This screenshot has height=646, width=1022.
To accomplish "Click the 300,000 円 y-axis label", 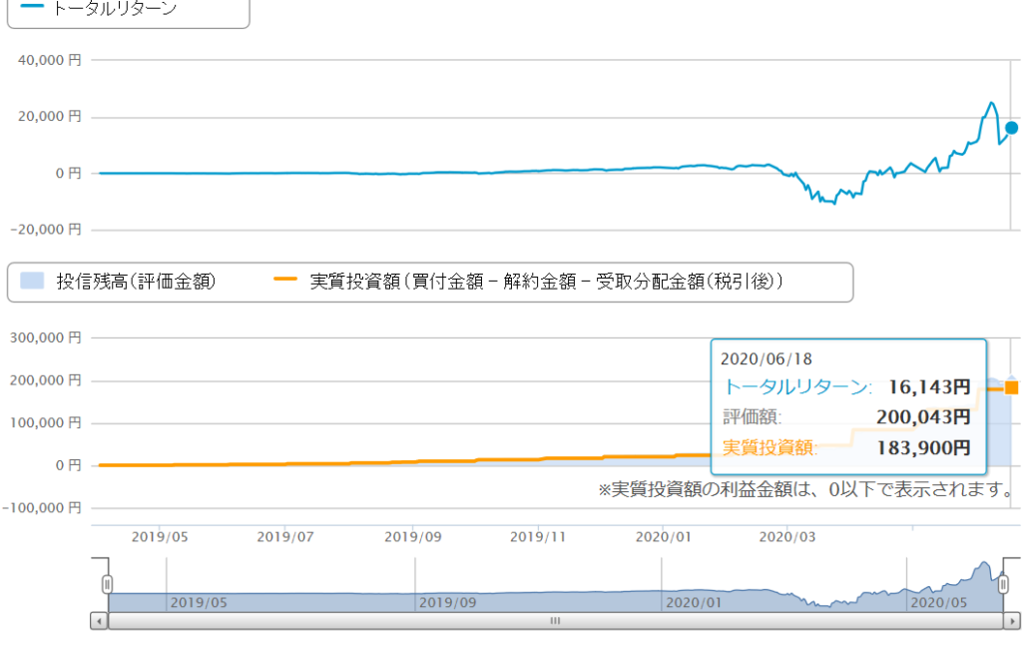I will (x=46, y=337).
